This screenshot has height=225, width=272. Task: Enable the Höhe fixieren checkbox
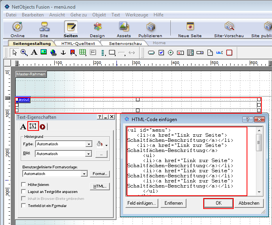[x=23, y=184]
